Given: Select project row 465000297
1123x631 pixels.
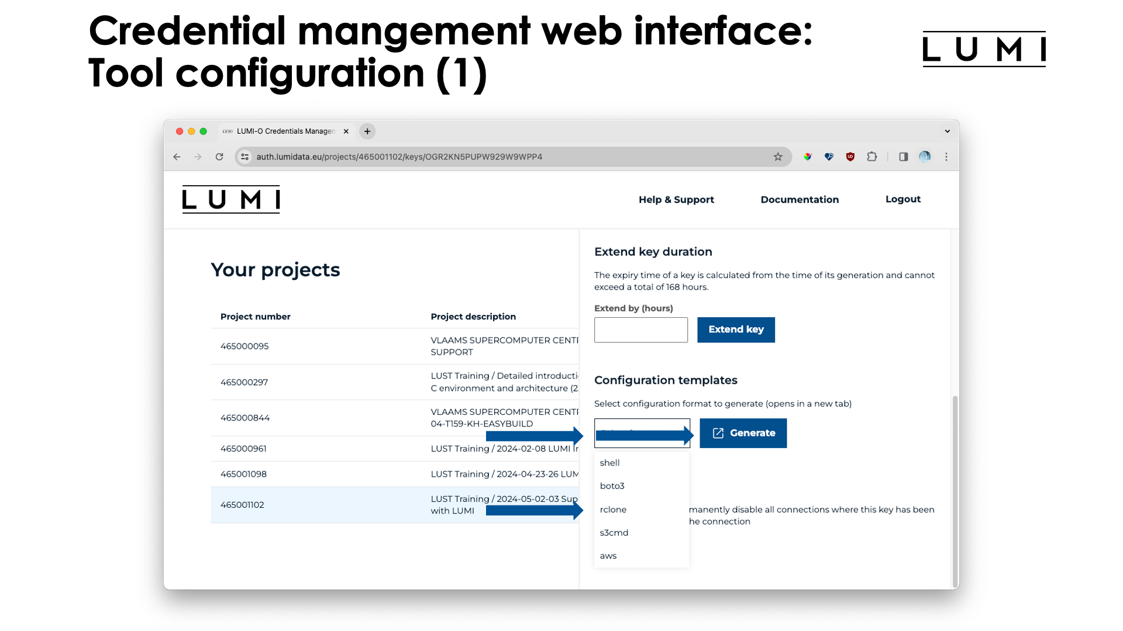Looking at the screenshot, I should 395,382.
